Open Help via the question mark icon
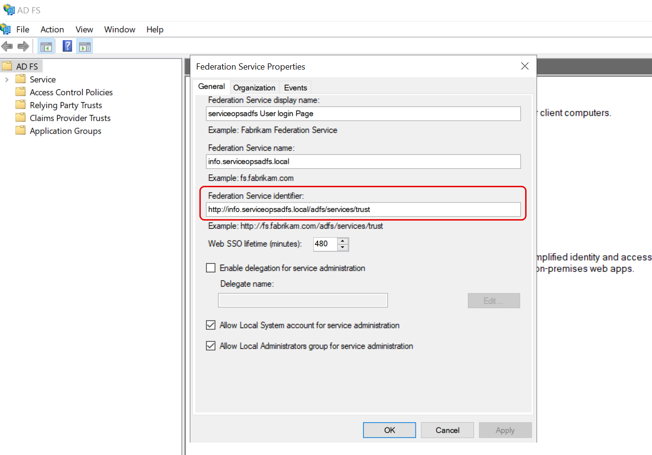This screenshot has height=455, width=652. [68, 46]
